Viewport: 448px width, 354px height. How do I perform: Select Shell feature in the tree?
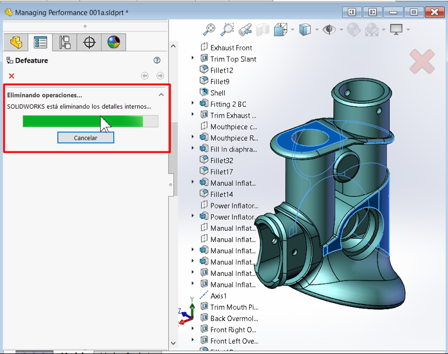[218, 93]
